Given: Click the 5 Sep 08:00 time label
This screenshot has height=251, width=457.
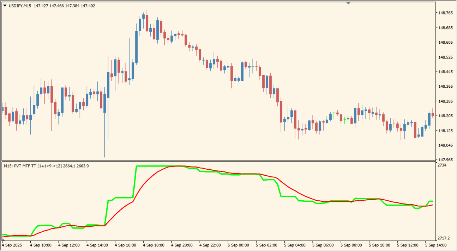Looking at the screenshot, I should [x=351, y=245].
